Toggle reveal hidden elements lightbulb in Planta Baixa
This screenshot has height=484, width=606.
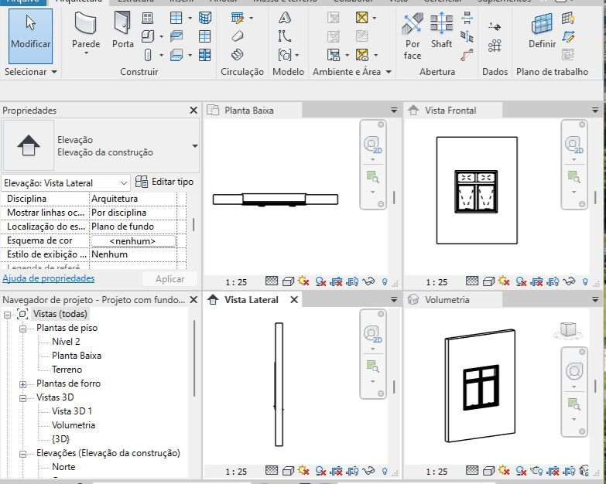point(385,281)
